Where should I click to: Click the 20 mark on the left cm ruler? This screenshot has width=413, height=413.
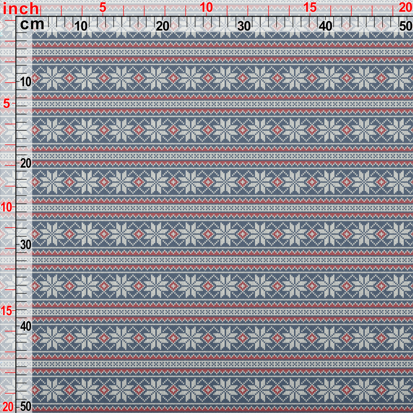point(25,163)
